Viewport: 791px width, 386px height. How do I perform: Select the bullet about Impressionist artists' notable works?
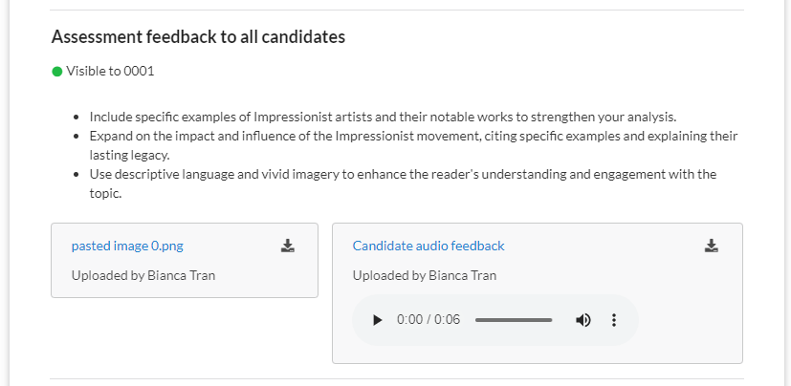click(383, 117)
